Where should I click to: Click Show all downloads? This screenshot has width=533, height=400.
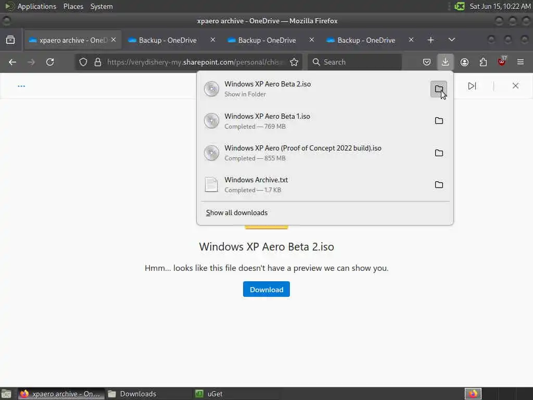tap(237, 213)
